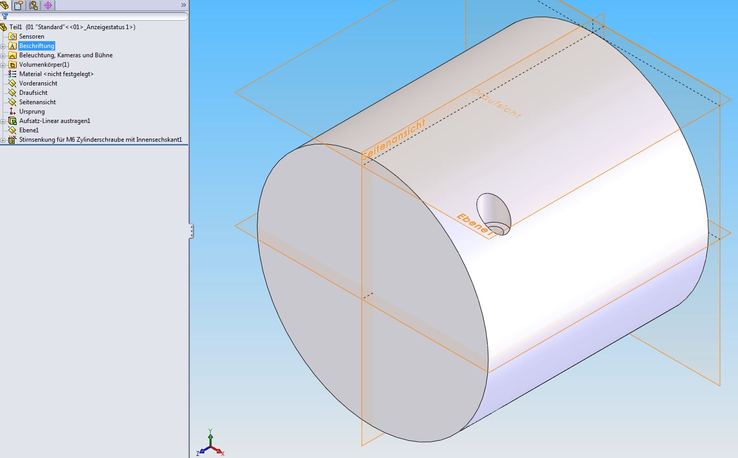Viewport: 738px width, 458px height.
Task: Select the Ebene1 plane icon in tree
Action: coord(13,130)
